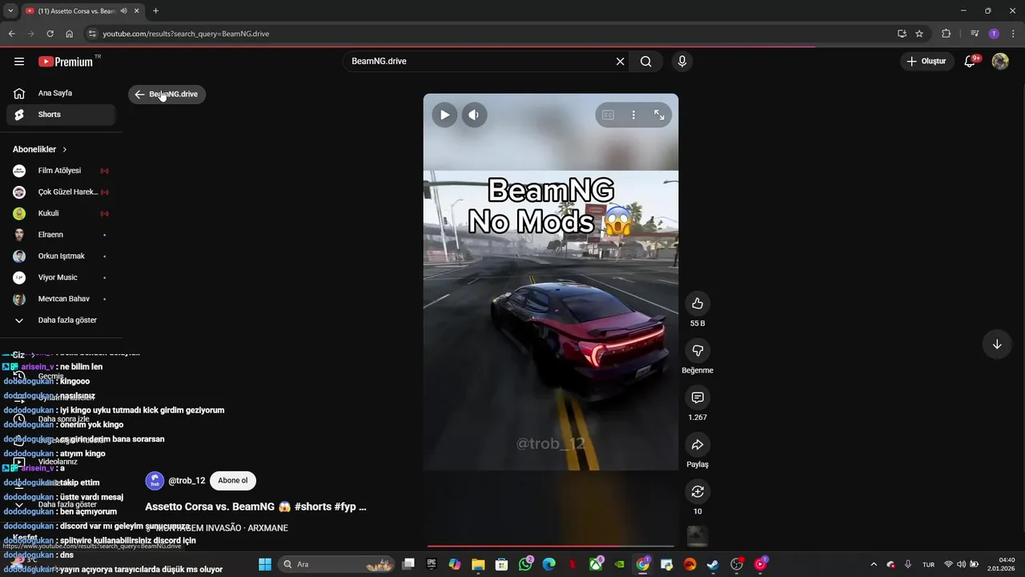Select Shorts in the sidebar
Viewport: 1025px width, 577px height.
pyautogui.click(x=61, y=115)
